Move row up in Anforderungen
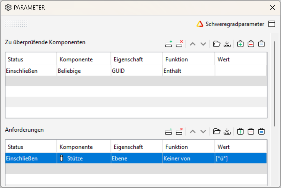 pyautogui.click(x=193, y=132)
